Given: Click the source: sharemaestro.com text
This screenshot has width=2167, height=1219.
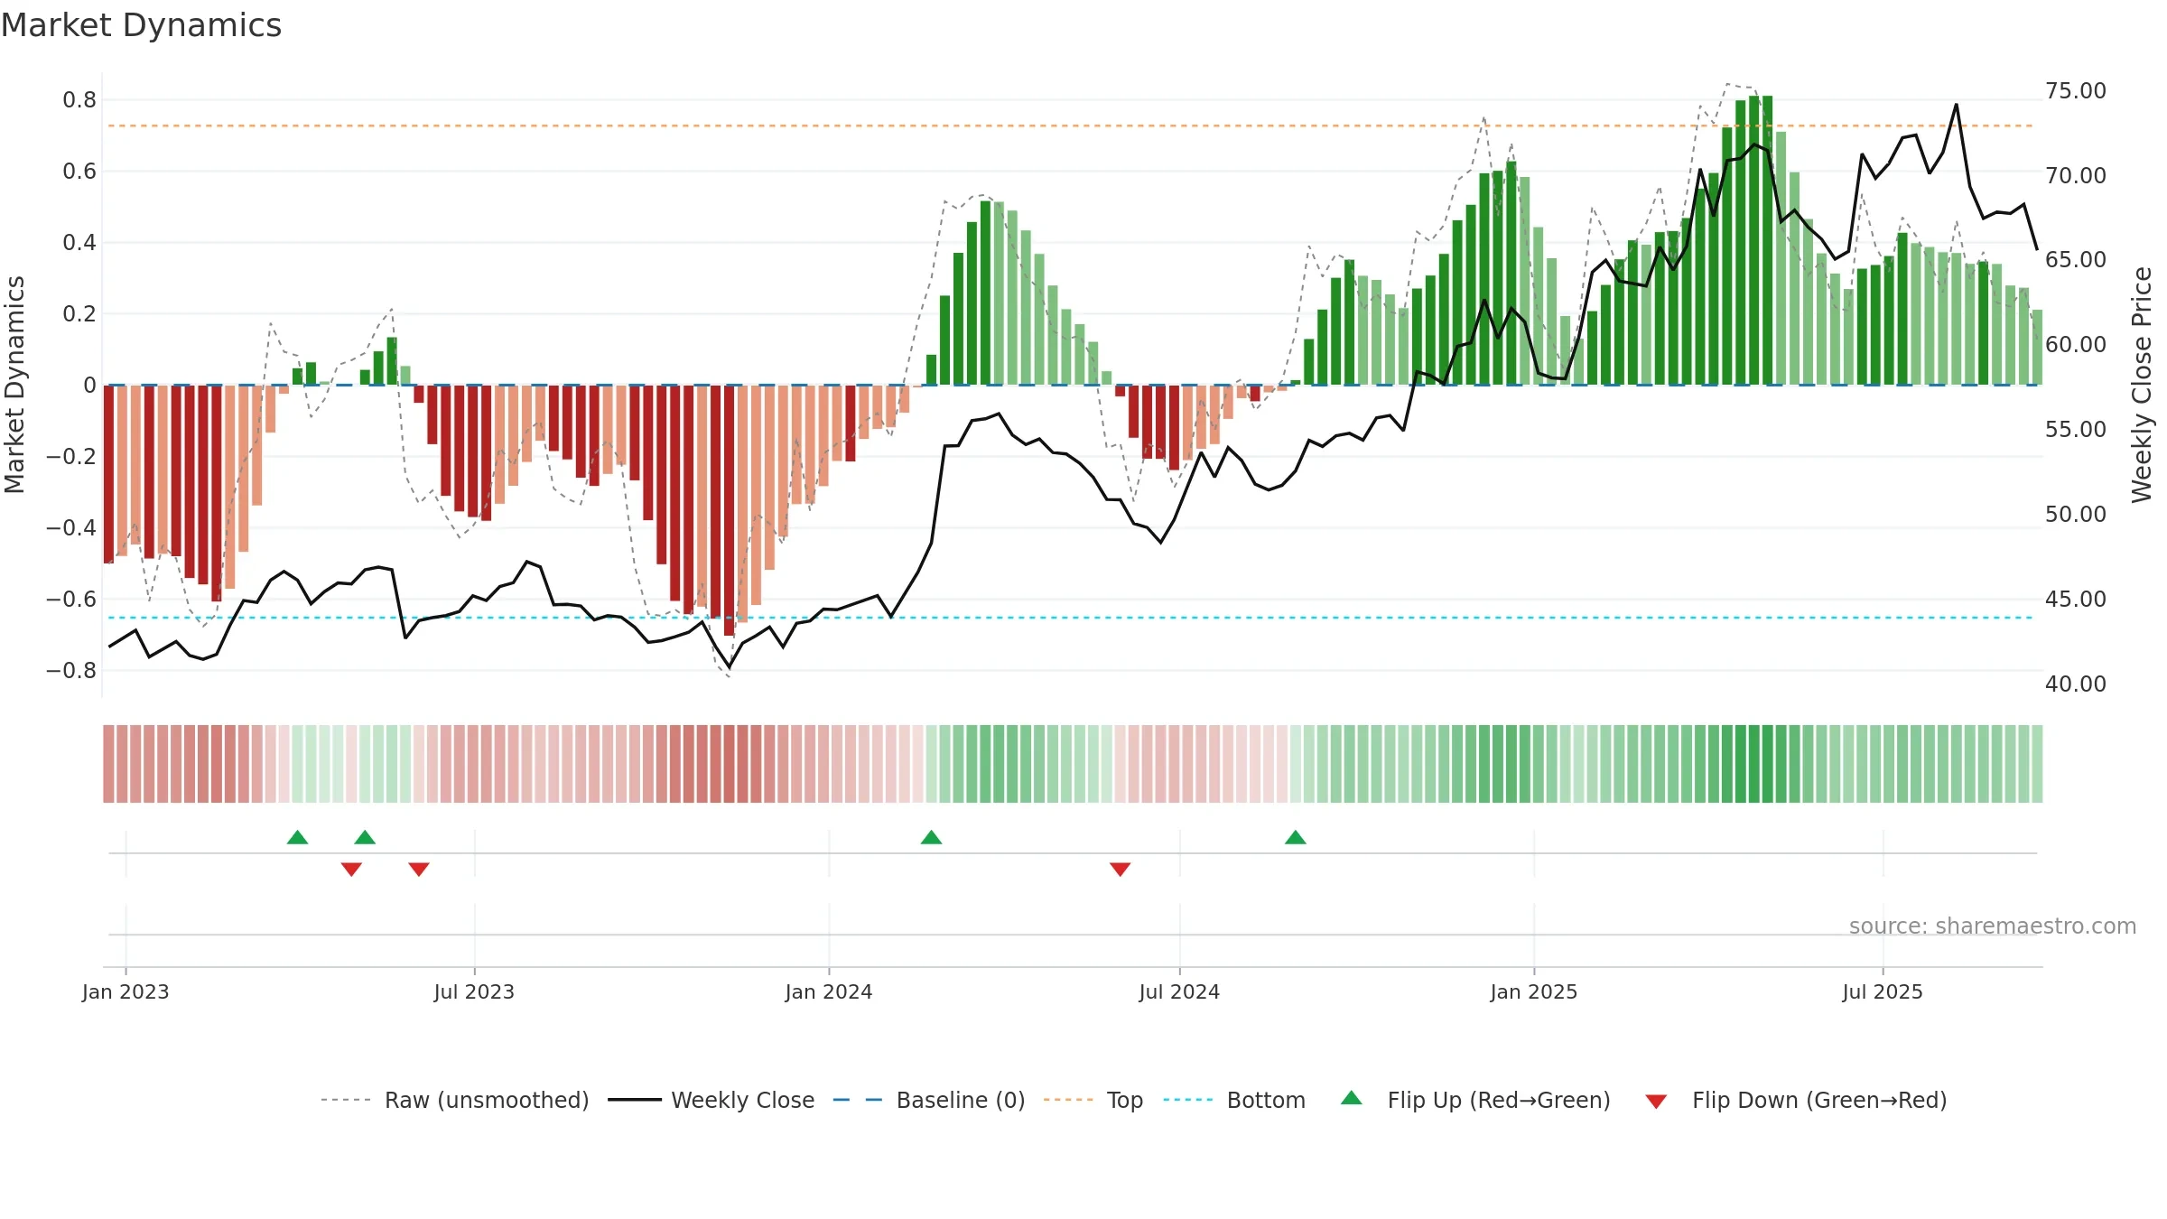Looking at the screenshot, I should (1992, 926).
